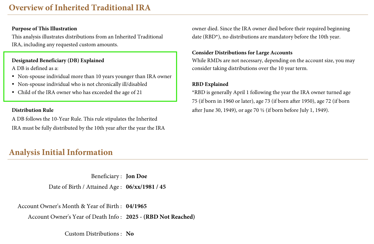Image resolution: width=374 pixels, height=244 pixels.
Task: Click the '04/1965' value
Action: tap(136, 206)
